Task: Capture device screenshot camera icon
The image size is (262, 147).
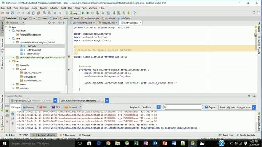Action: pyautogui.click(x=7, y=106)
